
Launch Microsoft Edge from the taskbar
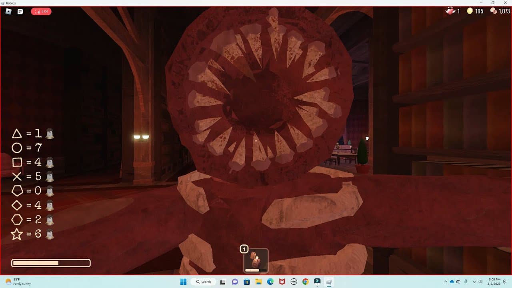pos(270,282)
